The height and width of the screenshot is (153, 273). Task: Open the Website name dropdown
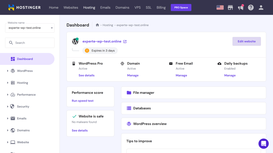point(30,28)
